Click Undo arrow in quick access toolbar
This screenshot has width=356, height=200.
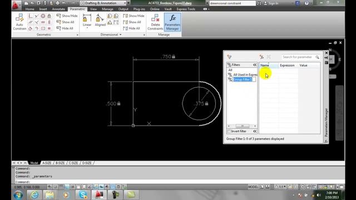[64, 3]
